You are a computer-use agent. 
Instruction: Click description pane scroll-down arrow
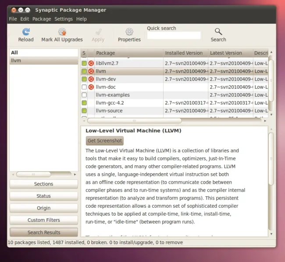[271, 234]
